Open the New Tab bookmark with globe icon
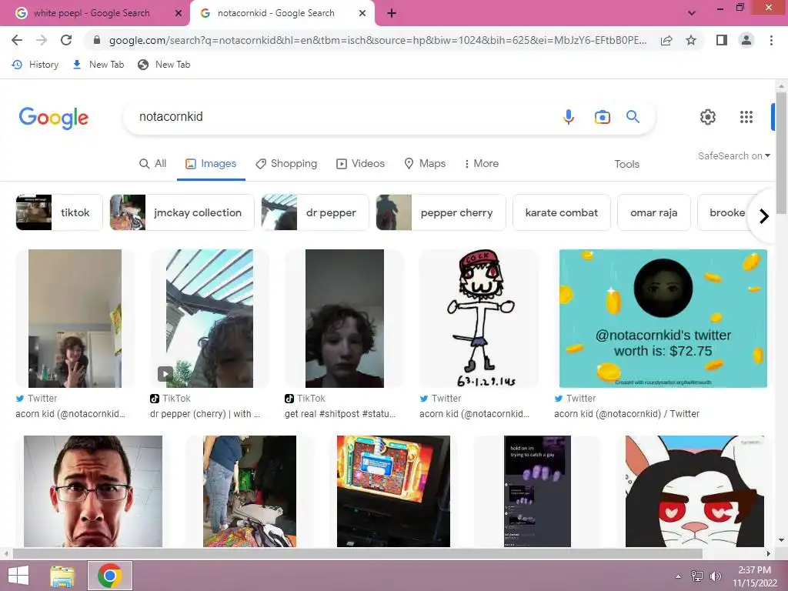This screenshot has width=788, height=591. pyautogui.click(x=165, y=65)
